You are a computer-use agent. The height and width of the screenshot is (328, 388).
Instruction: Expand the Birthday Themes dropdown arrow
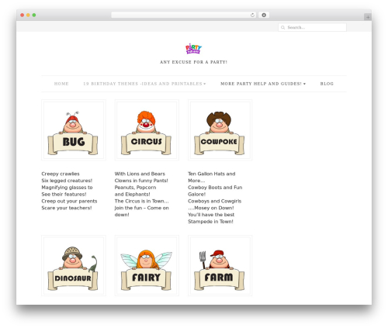click(205, 84)
